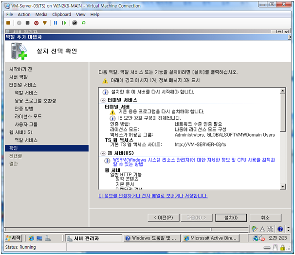Click the < 이전(P) previous button
This screenshot has height=255, width=295.
[164, 218]
